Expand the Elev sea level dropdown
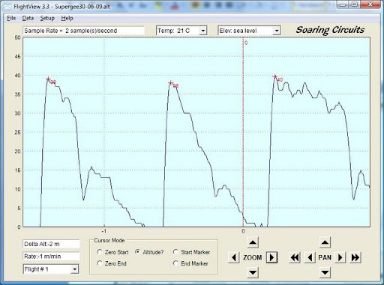The height and width of the screenshot is (285, 384). pos(277,31)
